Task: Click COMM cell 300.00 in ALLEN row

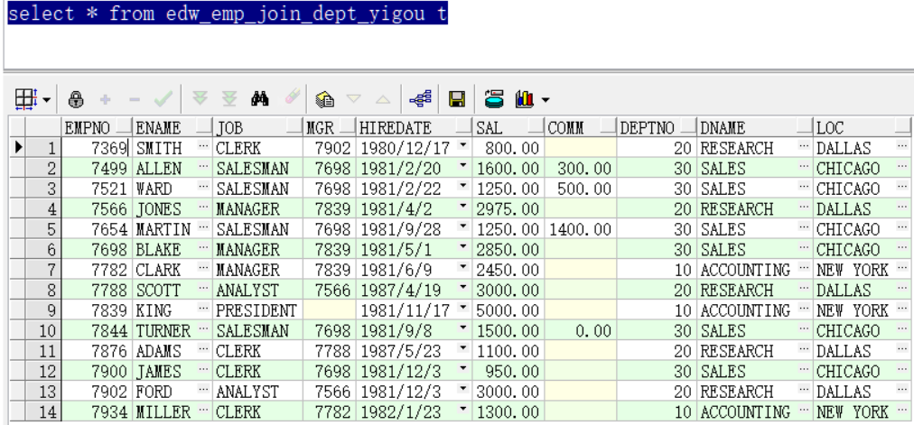Action: [581, 168]
